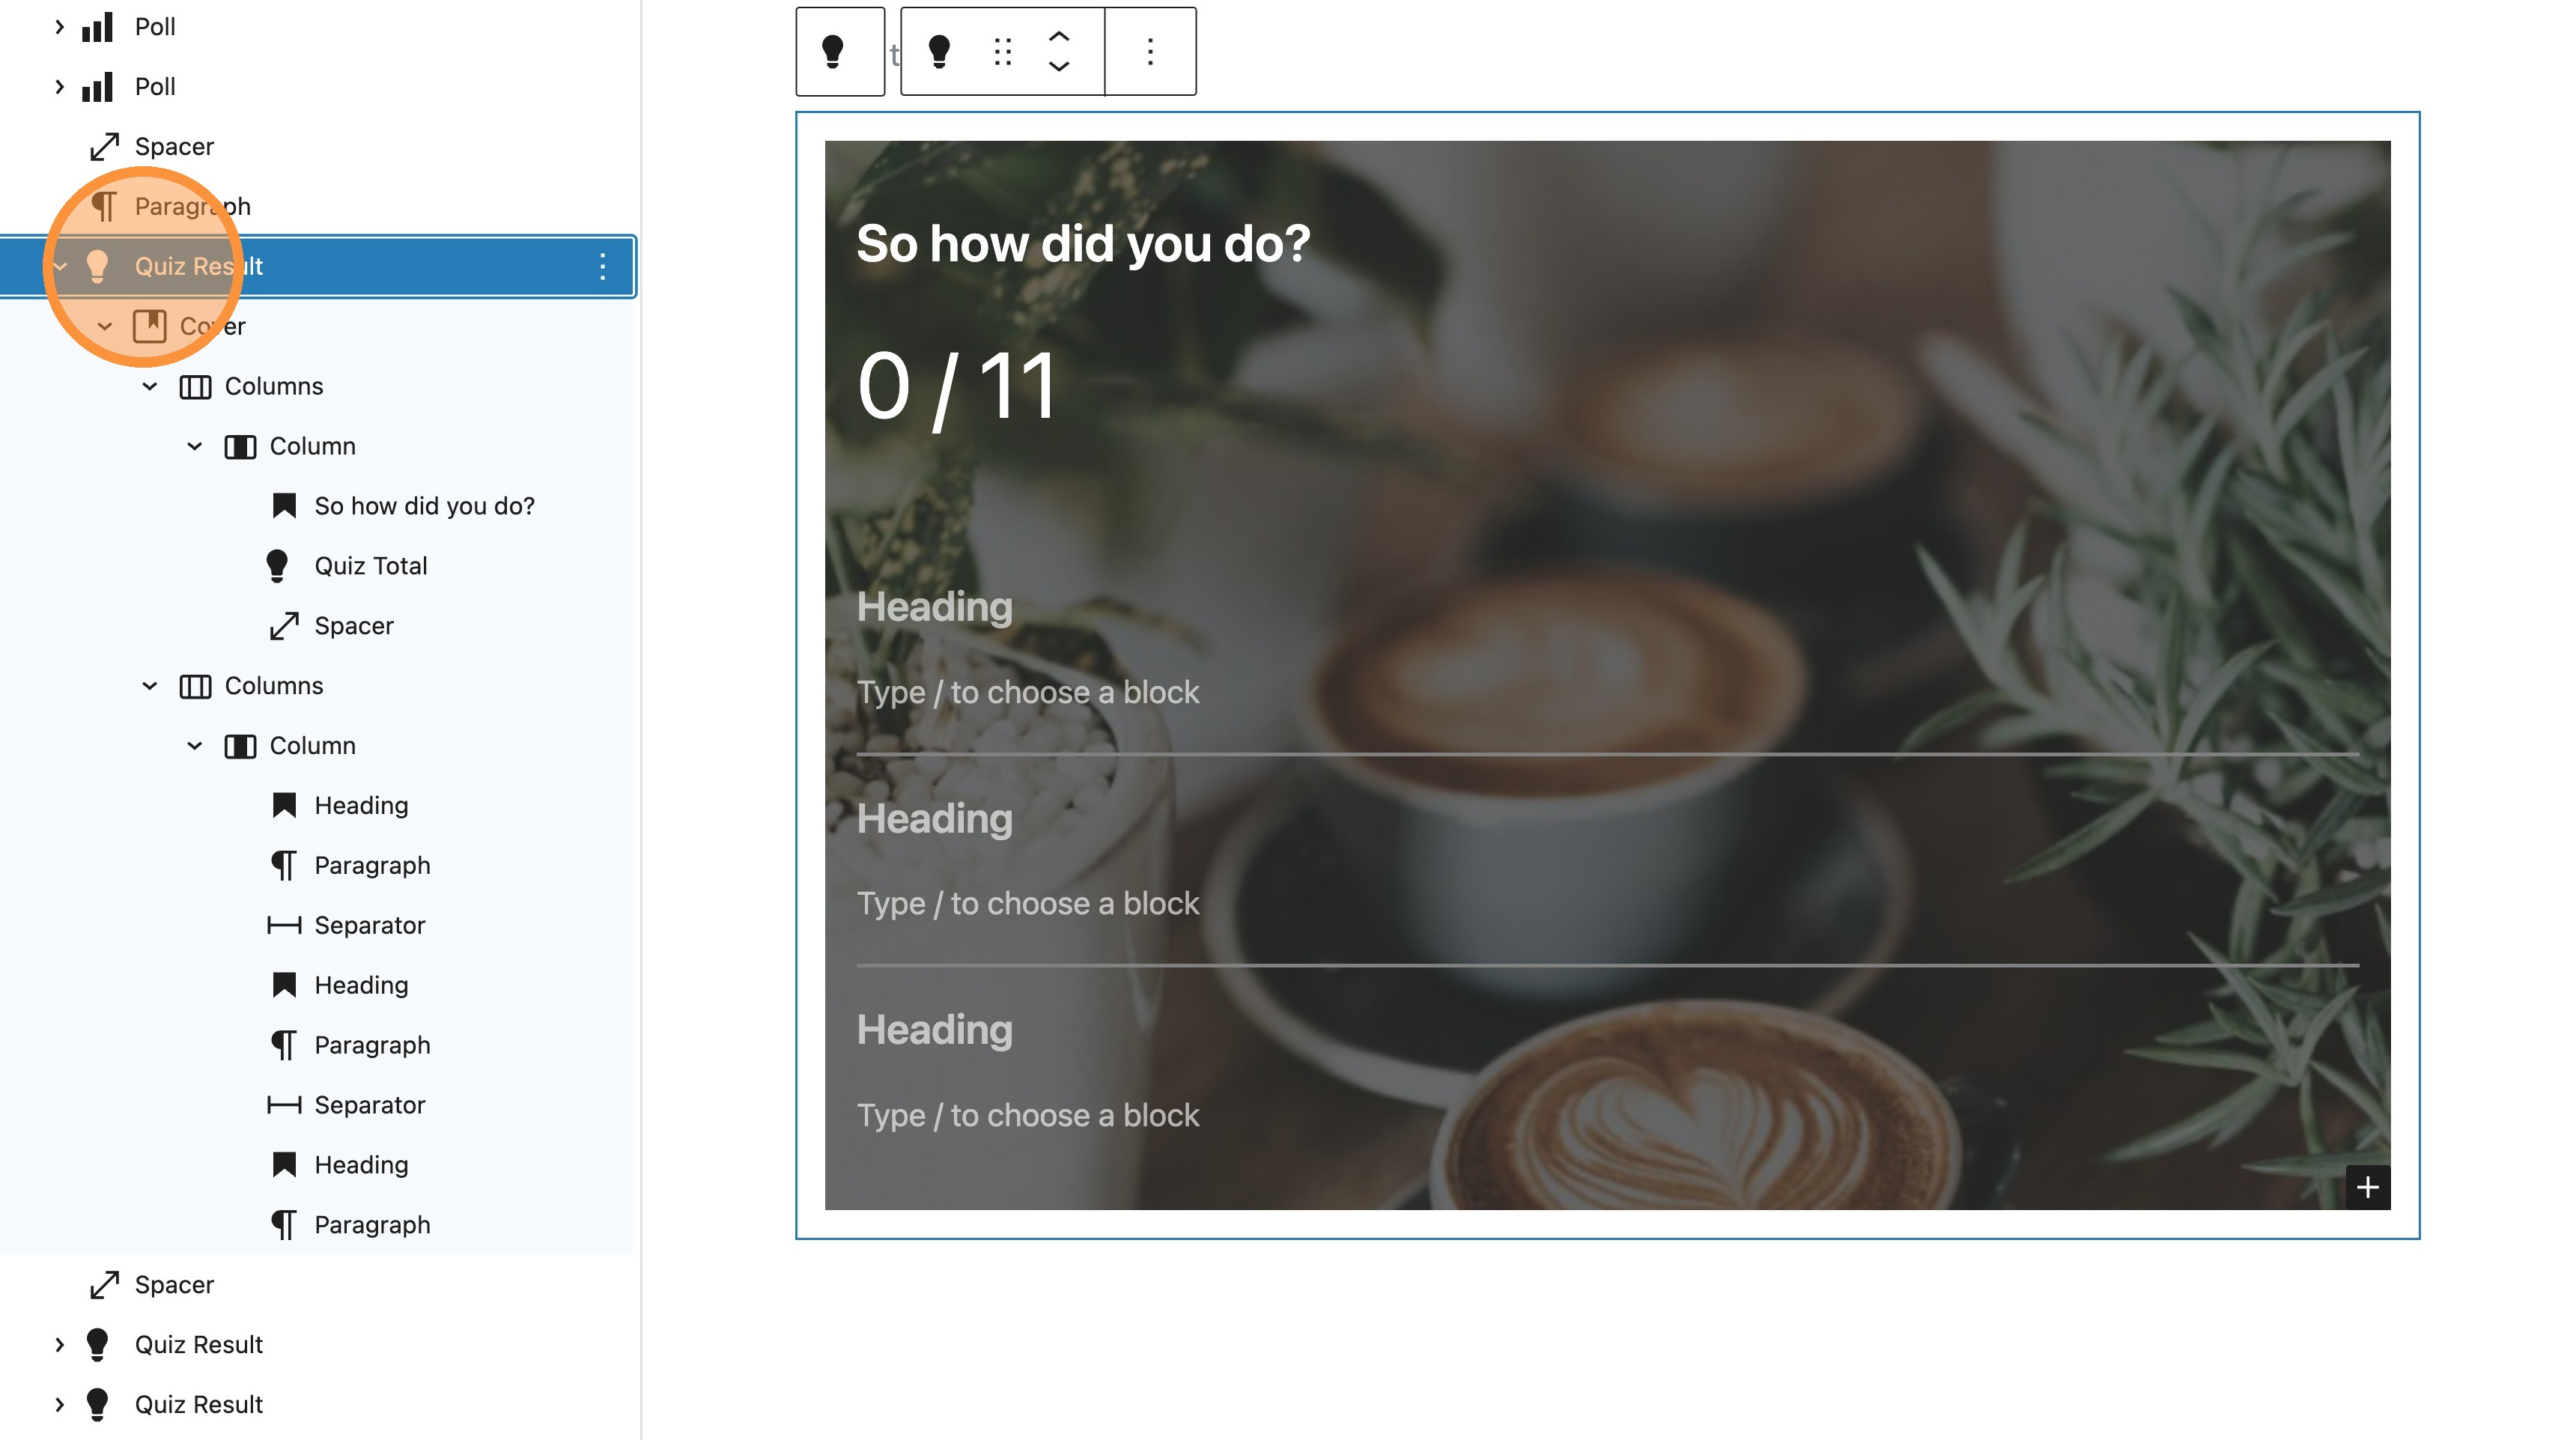Select the first Separator in list view
This screenshot has height=1440, width=2576.
pos(369,925)
